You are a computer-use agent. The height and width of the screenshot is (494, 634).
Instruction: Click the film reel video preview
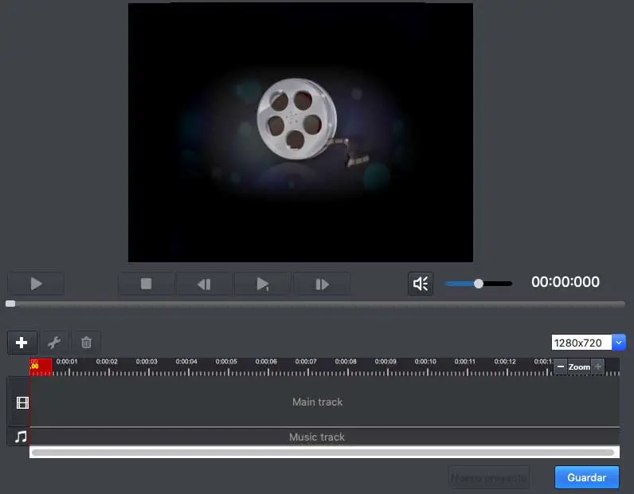(x=300, y=133)
